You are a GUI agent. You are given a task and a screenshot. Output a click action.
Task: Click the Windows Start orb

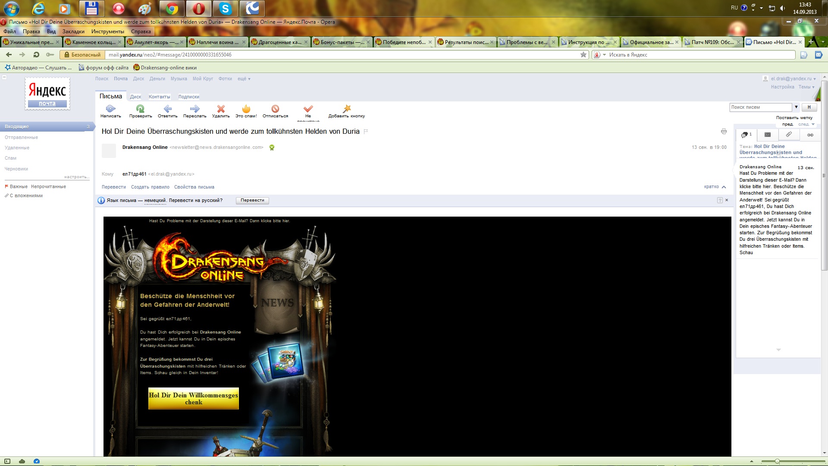(x=11, y=8)
